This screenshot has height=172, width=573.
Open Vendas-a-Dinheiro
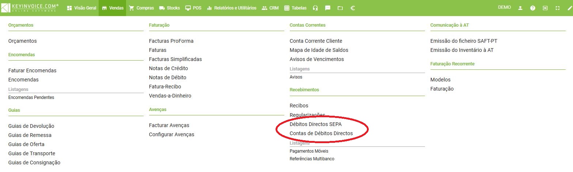(170, 96)
